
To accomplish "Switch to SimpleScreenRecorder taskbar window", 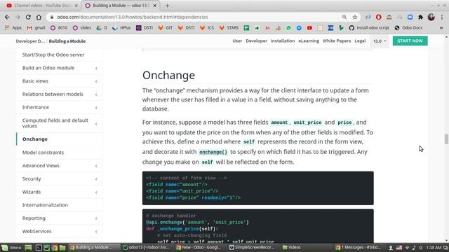I will click(252, 247).
